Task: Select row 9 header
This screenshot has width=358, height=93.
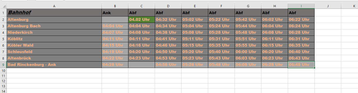Action: click(x=3, y=65)
